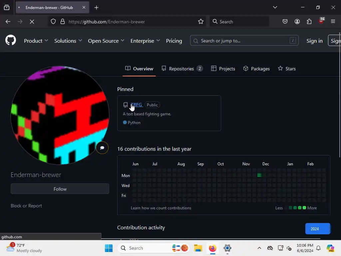
Task: Open File Explorer from taskbar
Action: [x=198, y=248]
